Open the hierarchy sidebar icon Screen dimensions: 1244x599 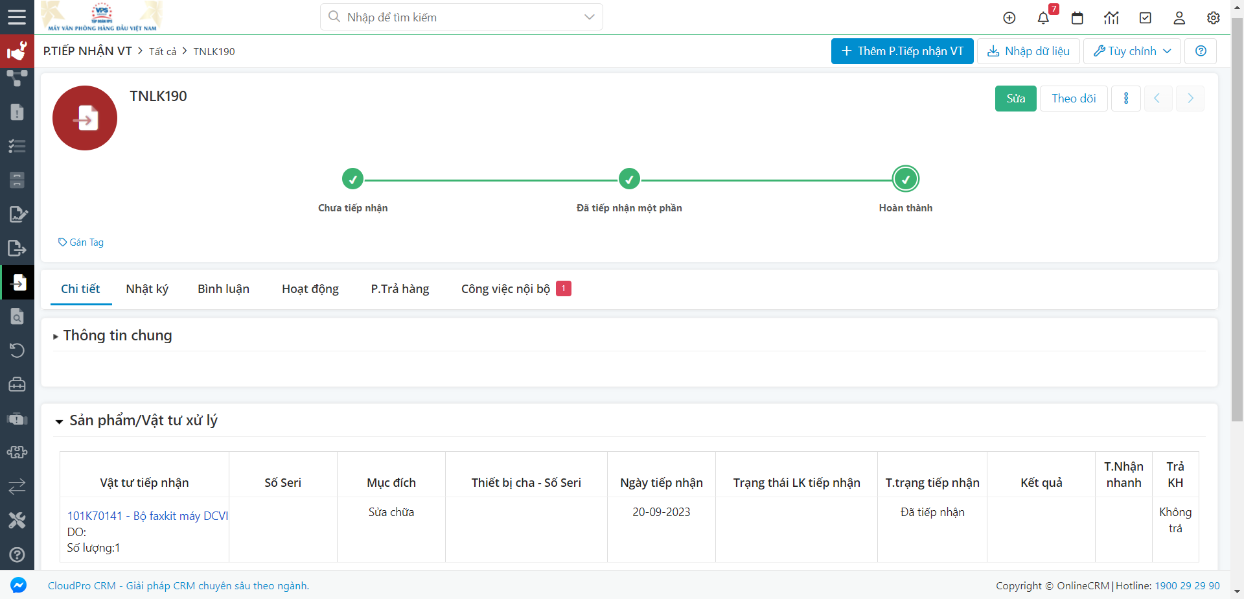17,78
